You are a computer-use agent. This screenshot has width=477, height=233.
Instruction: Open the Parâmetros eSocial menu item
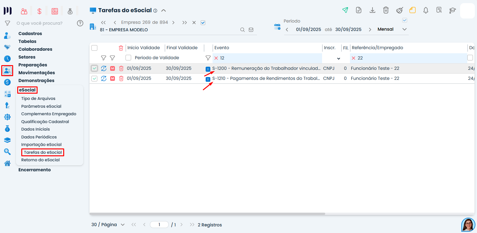[41, 106]
